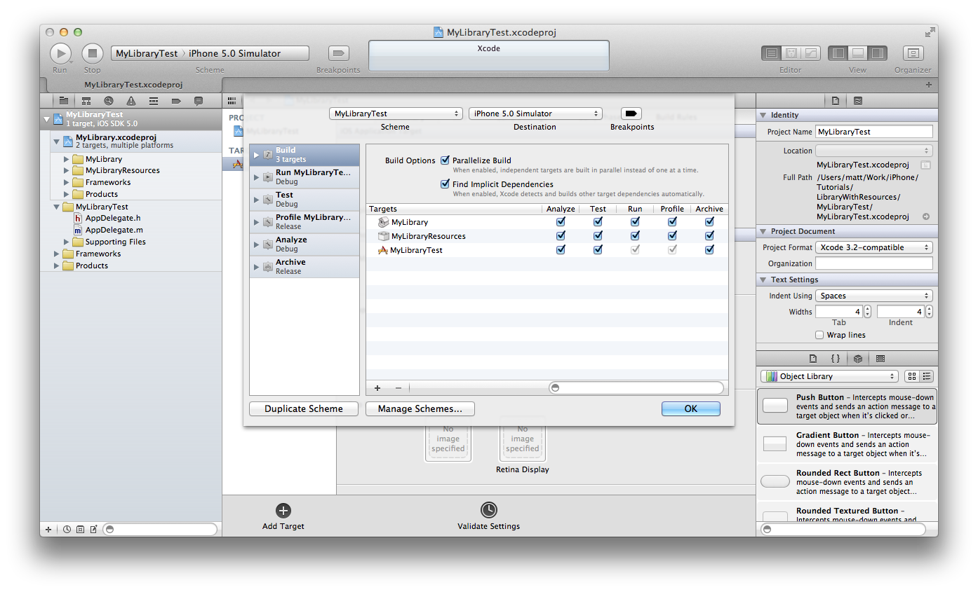The height and width of the screenshot is (592, 978).
Task: Toggle Breakpoints in scheme sheet
Action: (631, 113)
